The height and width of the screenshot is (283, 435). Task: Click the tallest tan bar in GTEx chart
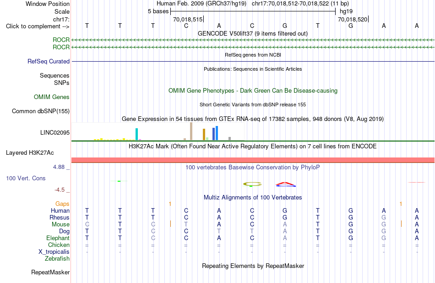click(x=191, y=131)
